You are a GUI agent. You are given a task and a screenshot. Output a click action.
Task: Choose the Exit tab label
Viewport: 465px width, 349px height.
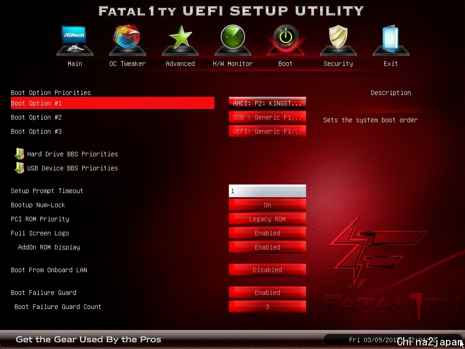391,64
